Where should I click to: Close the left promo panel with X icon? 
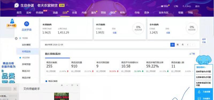tap(16, 39)
